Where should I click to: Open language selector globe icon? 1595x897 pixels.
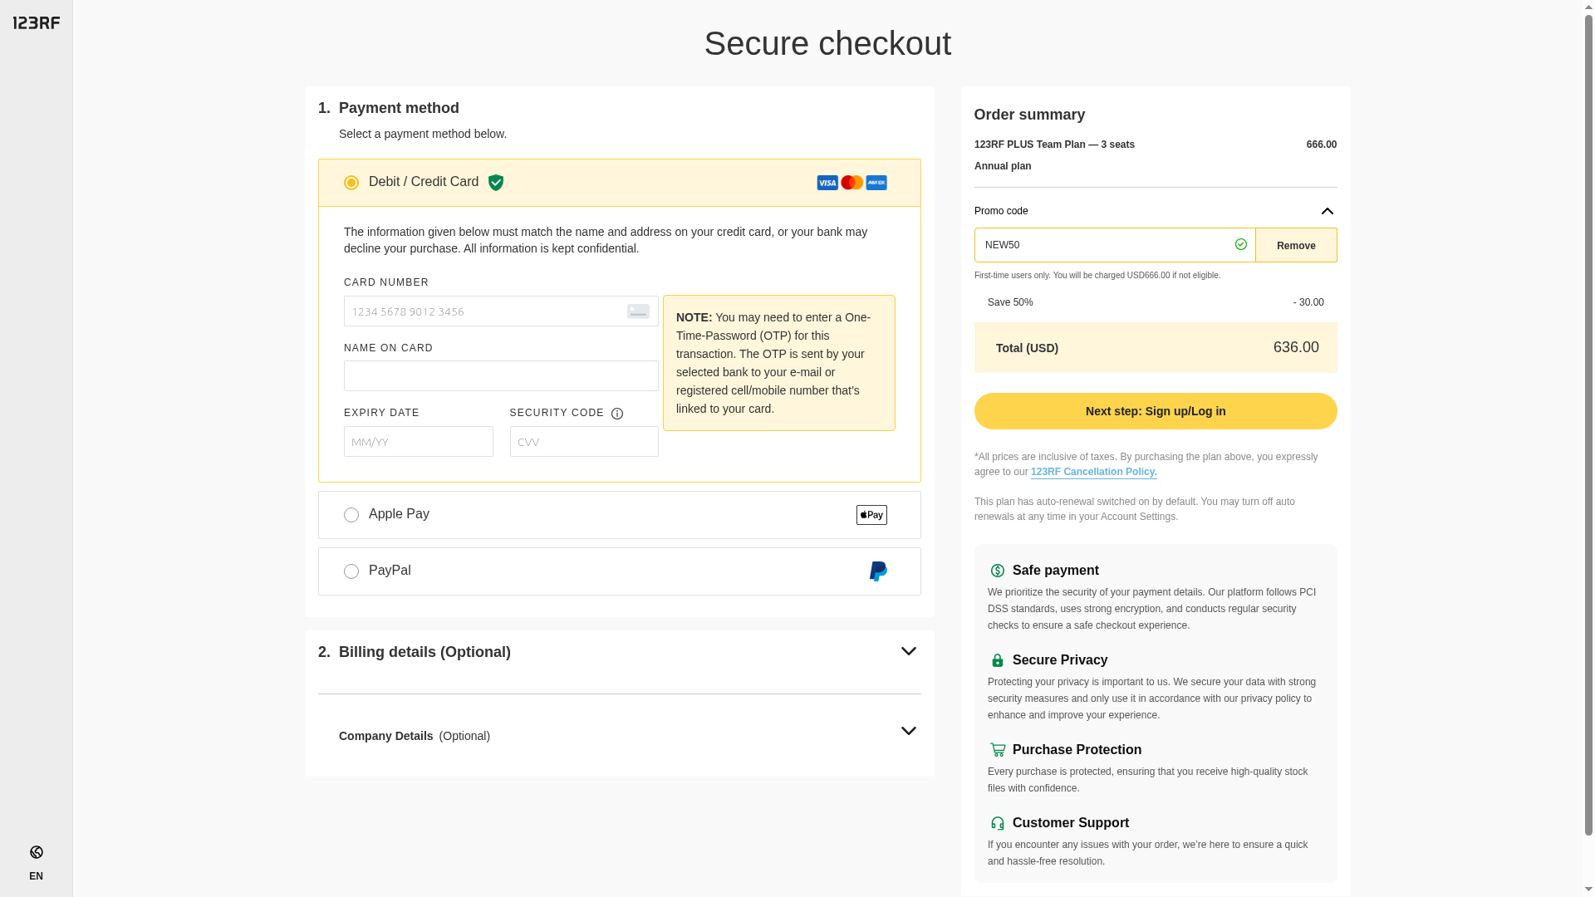coord(37,852)
